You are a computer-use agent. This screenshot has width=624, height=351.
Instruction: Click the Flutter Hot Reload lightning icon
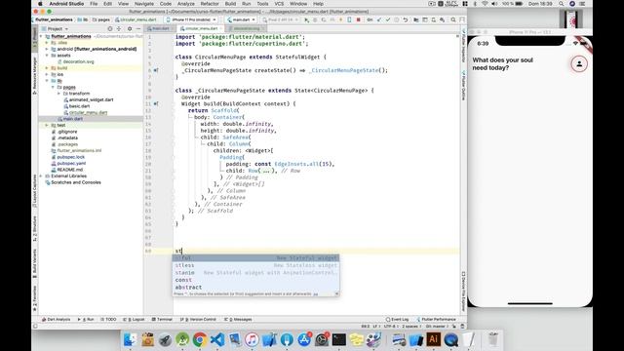pyautogui.click(x=340, y=19)
